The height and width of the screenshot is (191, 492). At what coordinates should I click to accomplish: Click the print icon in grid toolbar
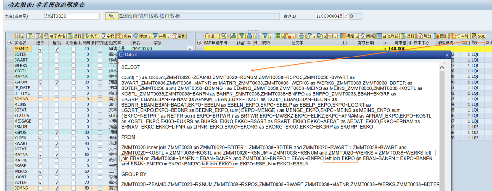coord(302,36)
